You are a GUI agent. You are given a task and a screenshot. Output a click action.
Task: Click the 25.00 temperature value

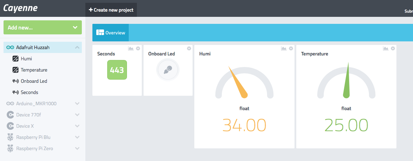tap(346, 125)
